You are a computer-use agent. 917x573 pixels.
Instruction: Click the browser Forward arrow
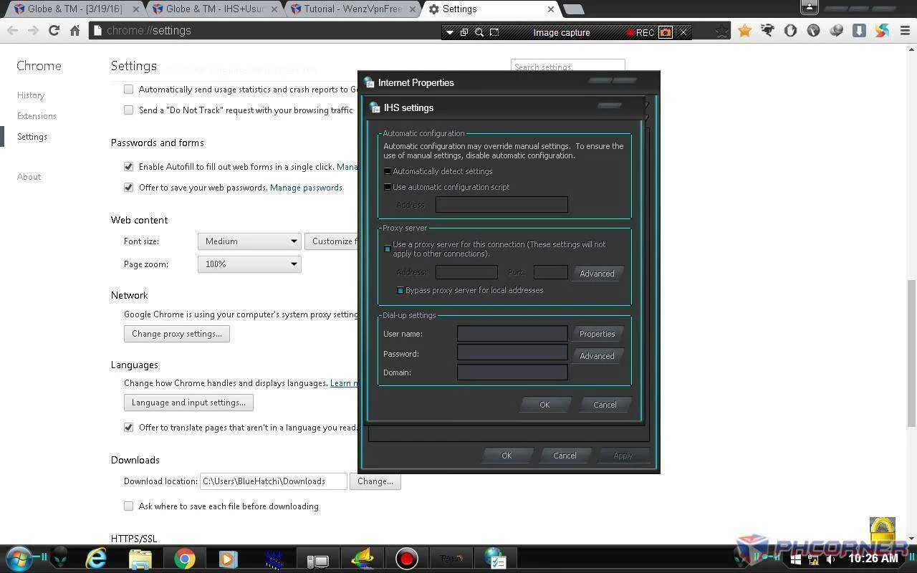pyautogui.click(x=33, y=31)
